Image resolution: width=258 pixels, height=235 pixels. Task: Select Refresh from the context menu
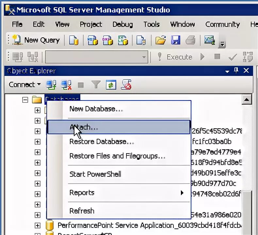point(119,211)
